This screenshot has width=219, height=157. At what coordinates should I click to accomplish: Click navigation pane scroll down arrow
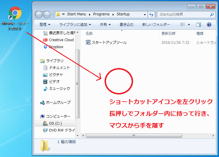(78, 136)
